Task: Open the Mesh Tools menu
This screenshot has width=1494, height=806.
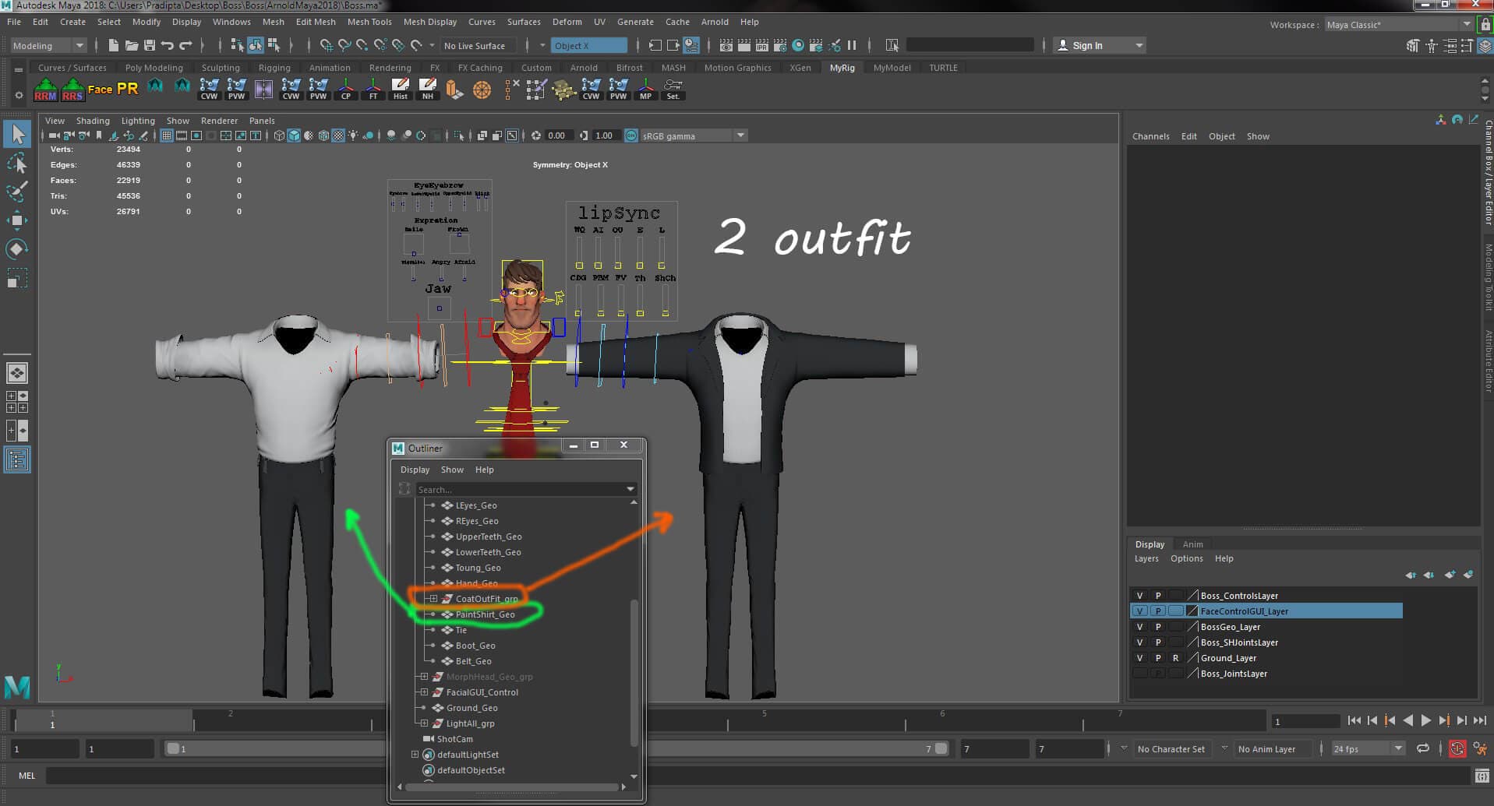Action: [369, 22]
